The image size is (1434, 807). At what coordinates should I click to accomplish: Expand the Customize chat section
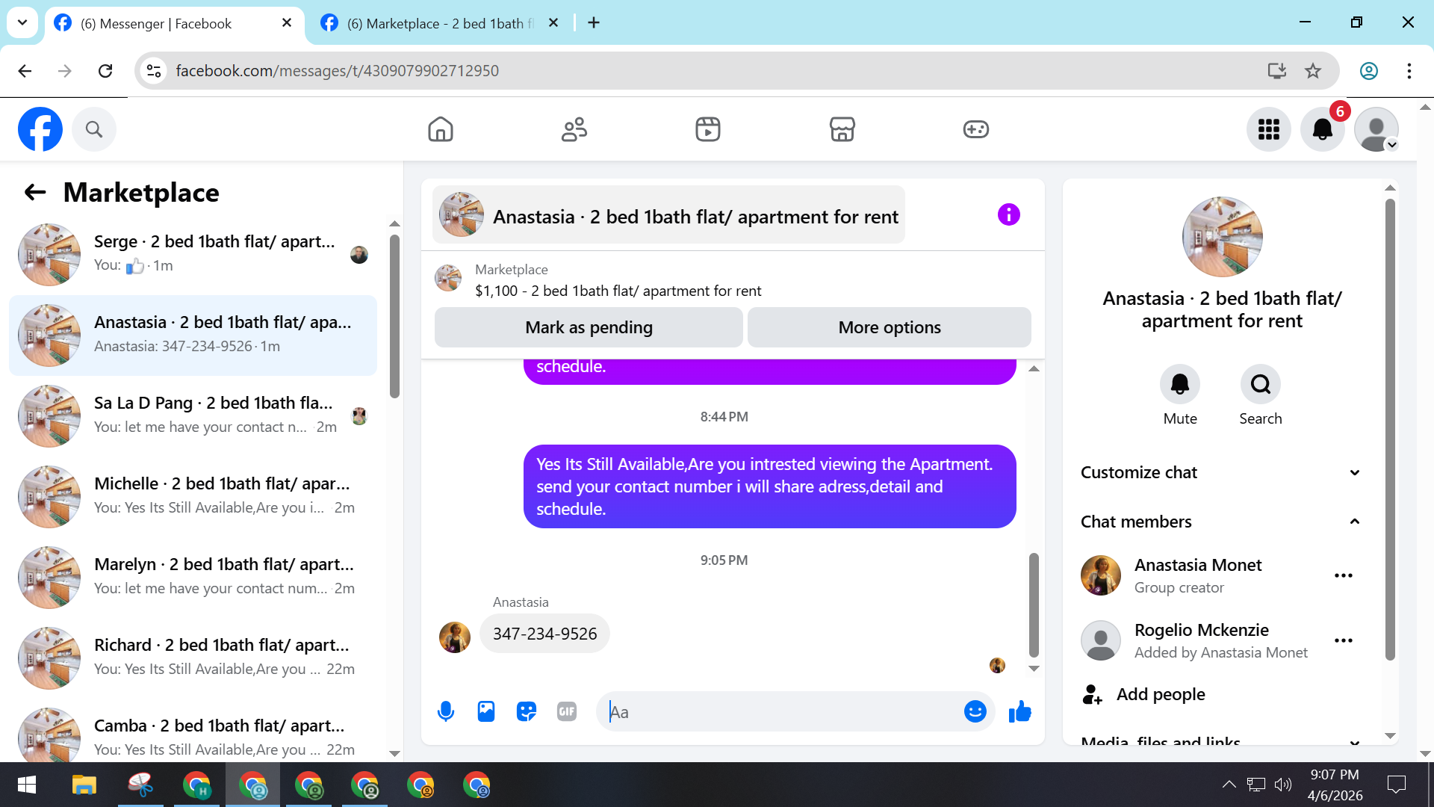(1221, 472)
